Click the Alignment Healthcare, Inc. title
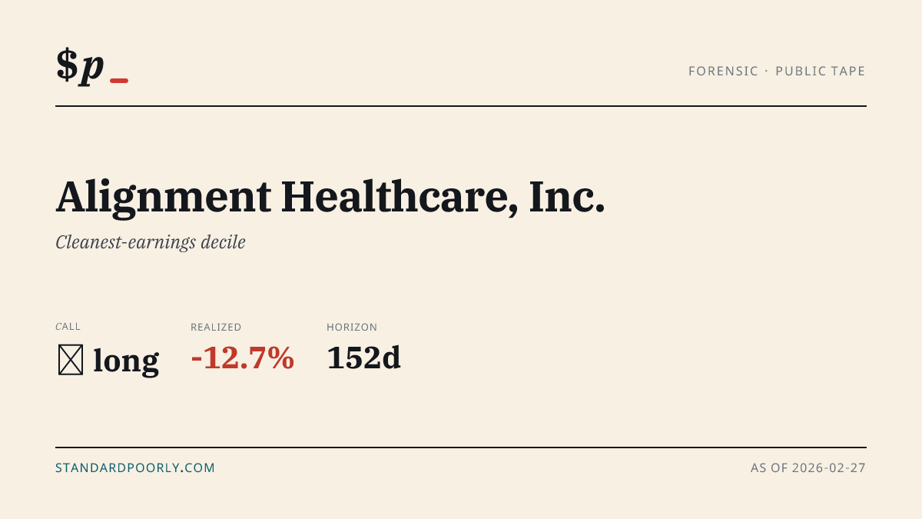 (x=330, y=197)
